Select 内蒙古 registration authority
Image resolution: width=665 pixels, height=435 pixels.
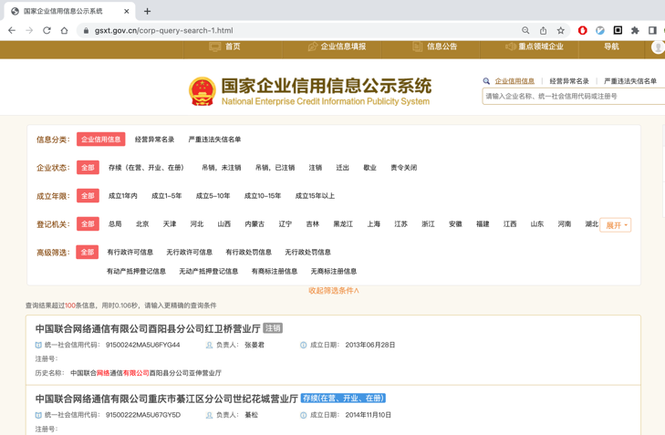(x=255, y=223)
